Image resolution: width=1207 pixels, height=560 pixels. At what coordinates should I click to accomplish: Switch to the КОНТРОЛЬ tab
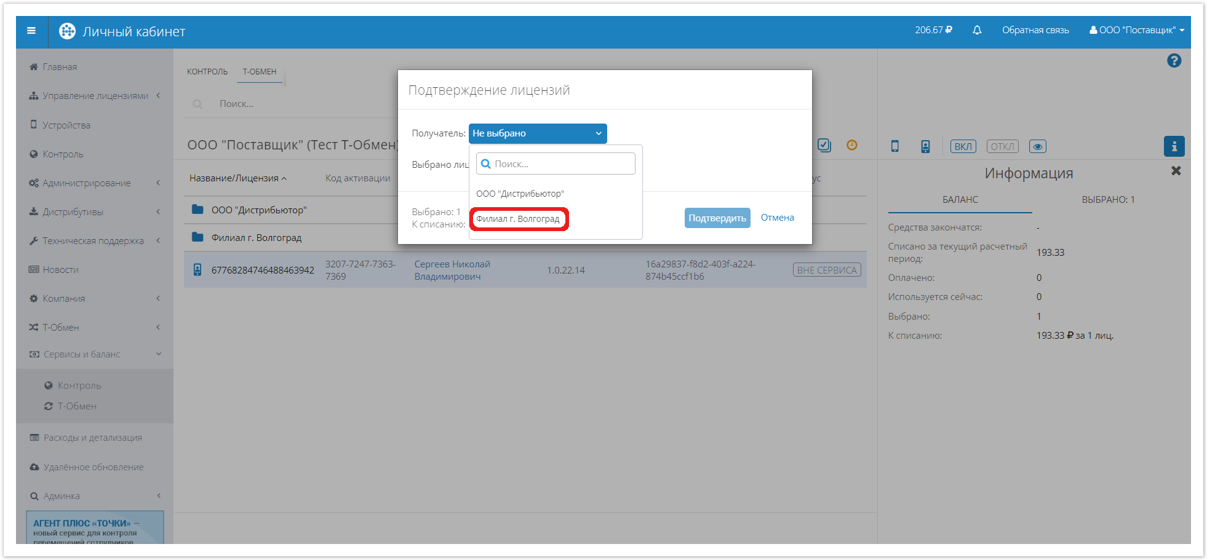pyautogui.click(x=207, y=72)
